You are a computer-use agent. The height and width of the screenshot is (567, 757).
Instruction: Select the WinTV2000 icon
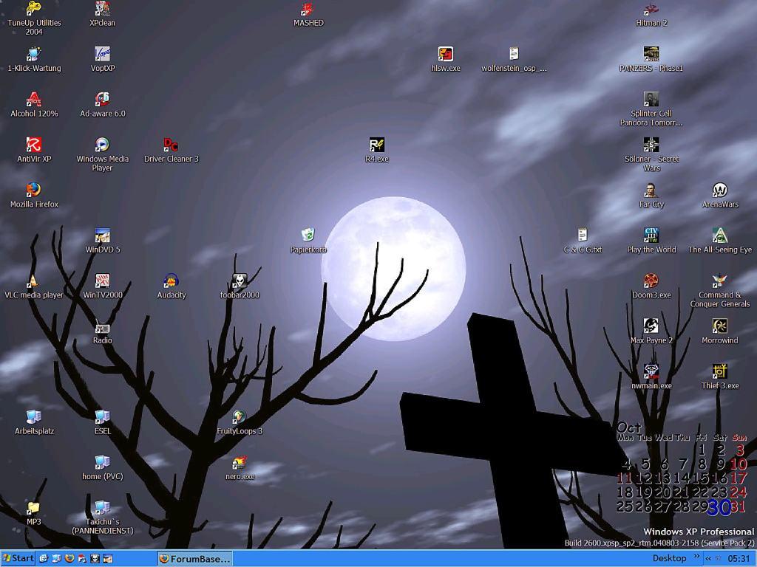102,286
